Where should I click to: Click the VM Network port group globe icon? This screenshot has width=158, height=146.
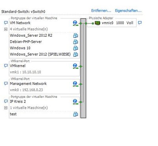pos(75,23)
